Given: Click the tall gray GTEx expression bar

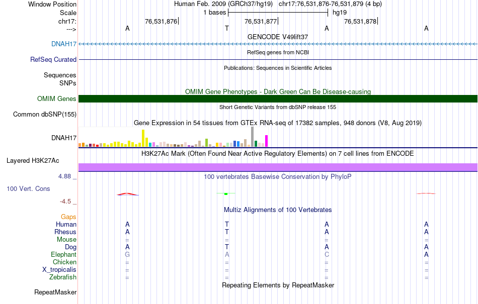Looking at the screenshot, I should (253, 137).
